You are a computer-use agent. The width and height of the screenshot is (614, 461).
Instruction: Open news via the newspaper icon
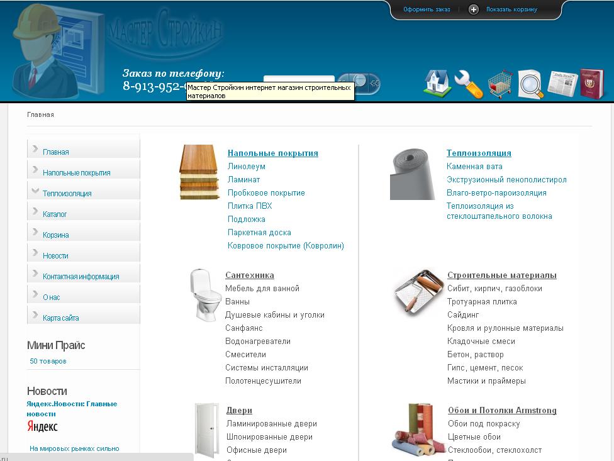pos(564,81)
